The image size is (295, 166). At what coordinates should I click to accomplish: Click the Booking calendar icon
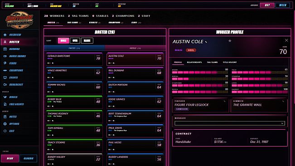pos(5,49)
